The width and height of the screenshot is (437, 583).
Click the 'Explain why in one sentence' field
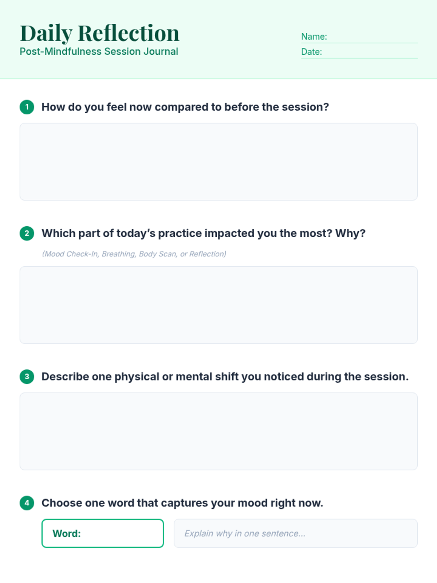tap(296, 533)
